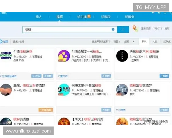Screen dimensions: 172x138
Task: Open 收粉出粉交流群 title with 857/2000 members
Action: pyautogui.click(x=141, y=85)
